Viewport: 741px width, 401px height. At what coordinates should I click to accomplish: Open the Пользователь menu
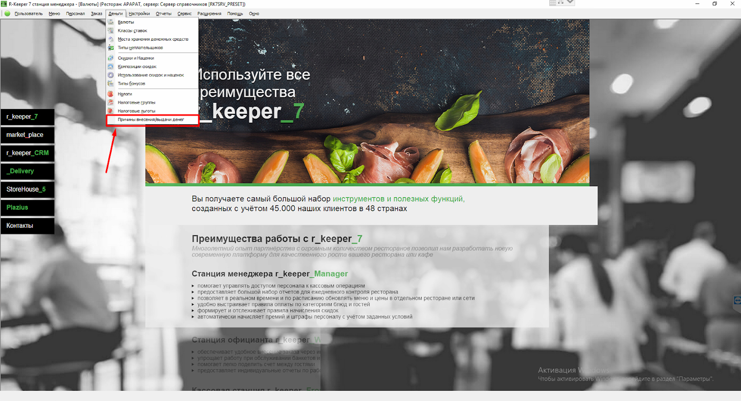coord(29,14)
